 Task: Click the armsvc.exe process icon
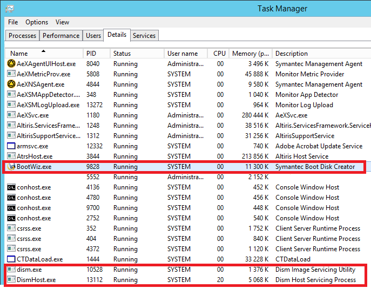click(x=11, y=146)
